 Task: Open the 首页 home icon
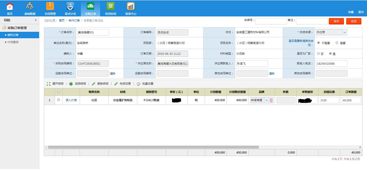[10, 6]
